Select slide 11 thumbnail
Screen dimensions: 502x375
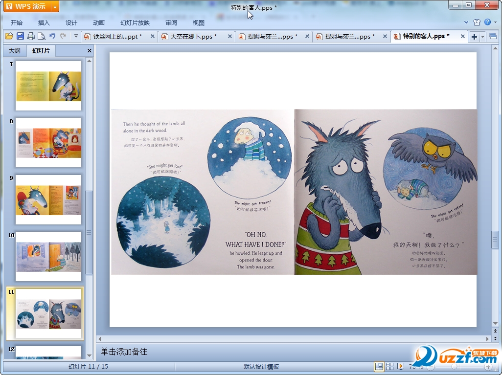click(48, 313)
